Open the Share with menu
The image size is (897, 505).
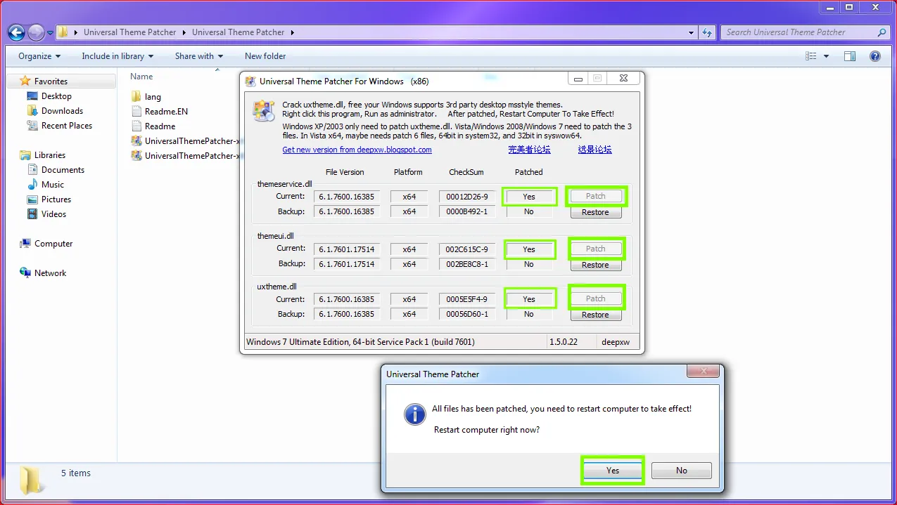[199, 56]
